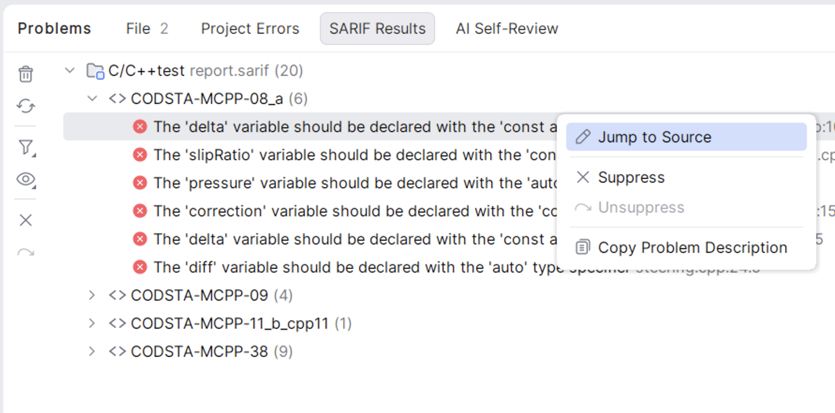Expand the CODSTA-MCPP-11_b_cpp11 group

(x=92, y=324)
